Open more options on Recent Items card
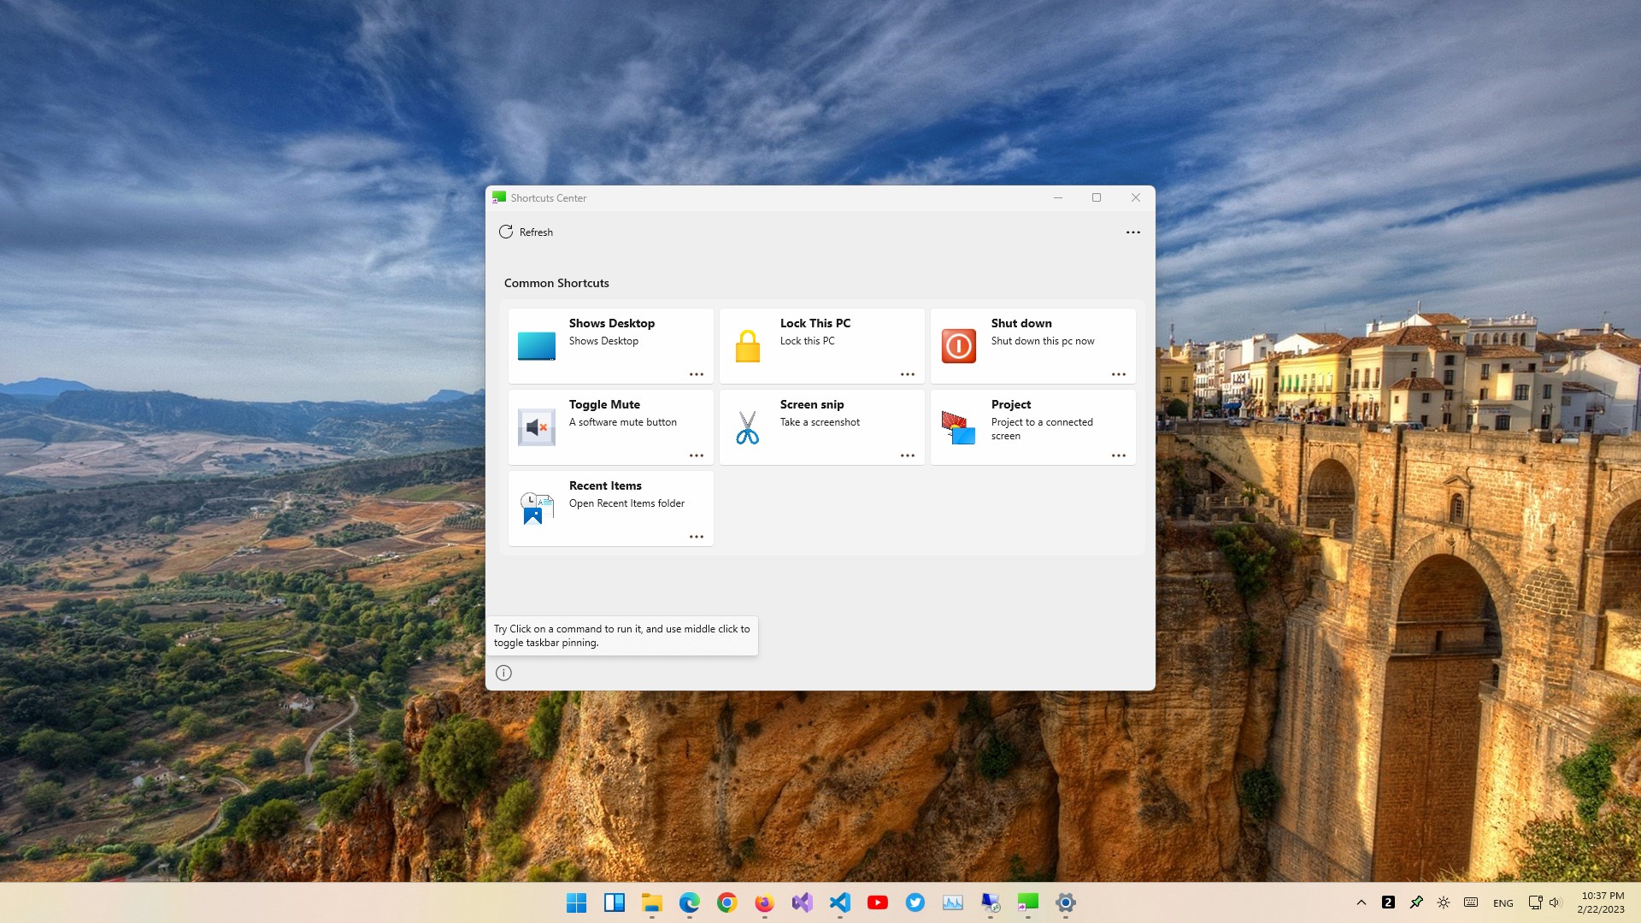 (697, 537)
